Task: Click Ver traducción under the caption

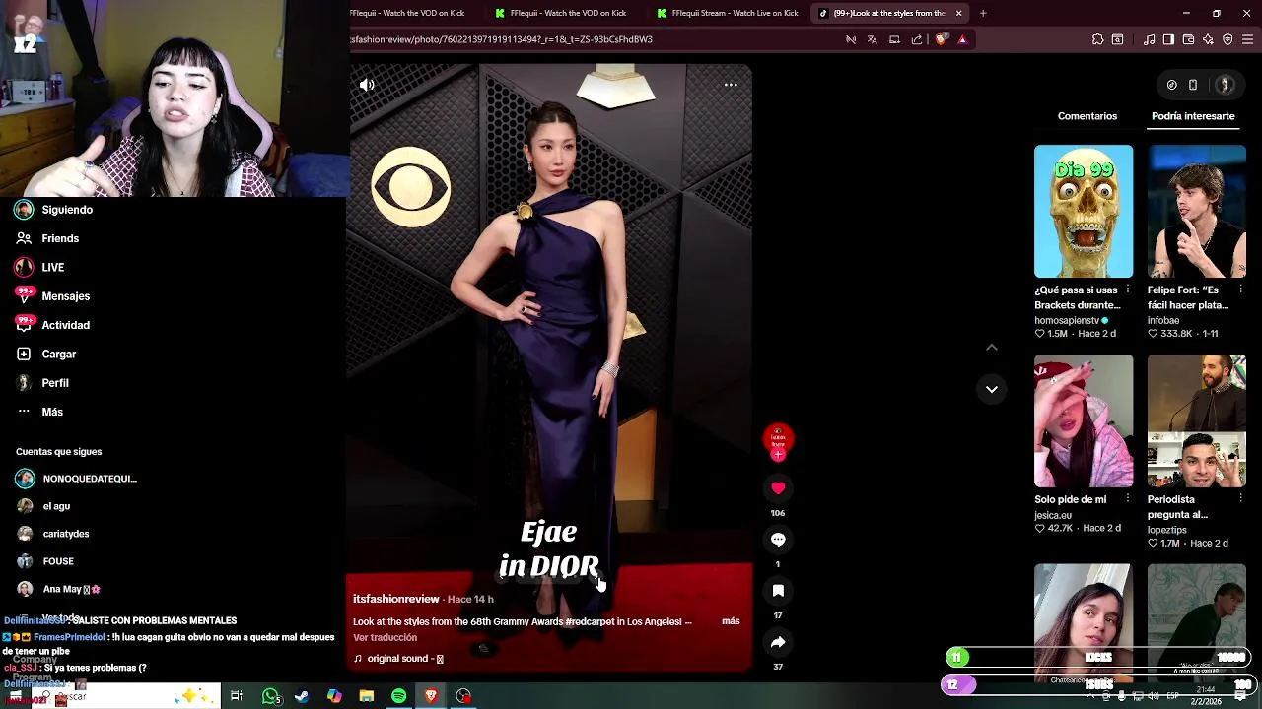Action: (x=386, y=637)
